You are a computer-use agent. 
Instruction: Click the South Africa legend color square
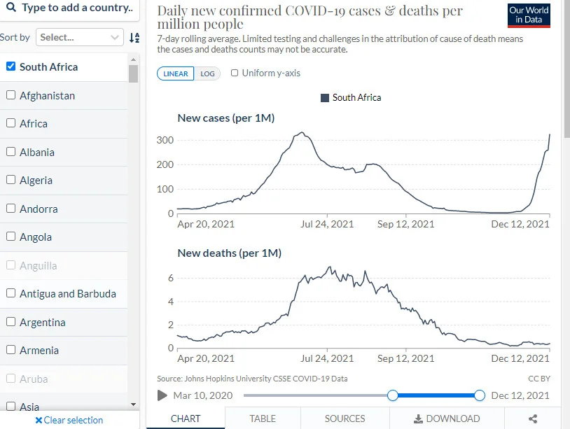325,98
